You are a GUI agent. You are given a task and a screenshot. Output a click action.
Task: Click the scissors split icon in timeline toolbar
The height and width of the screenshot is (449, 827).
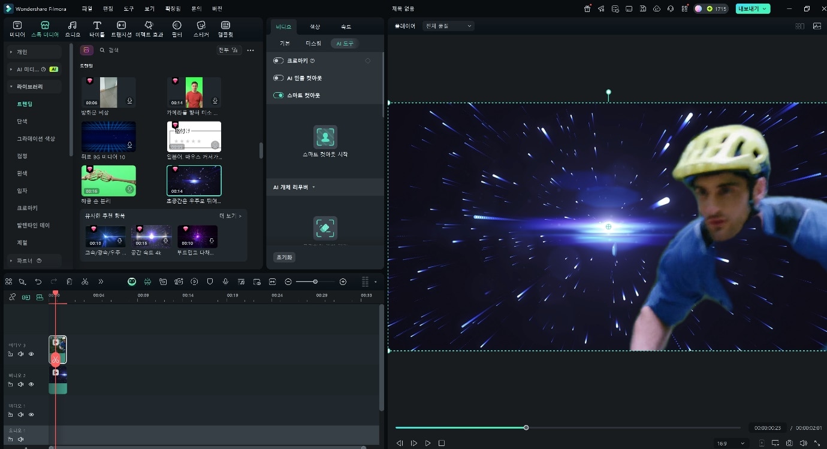pyautogui.click(x=85, y=281)
